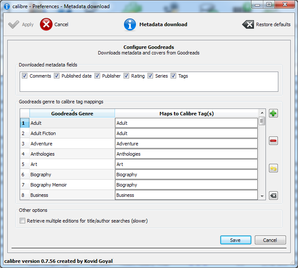
Task: Select row header number 7
Action: (25, 185)
